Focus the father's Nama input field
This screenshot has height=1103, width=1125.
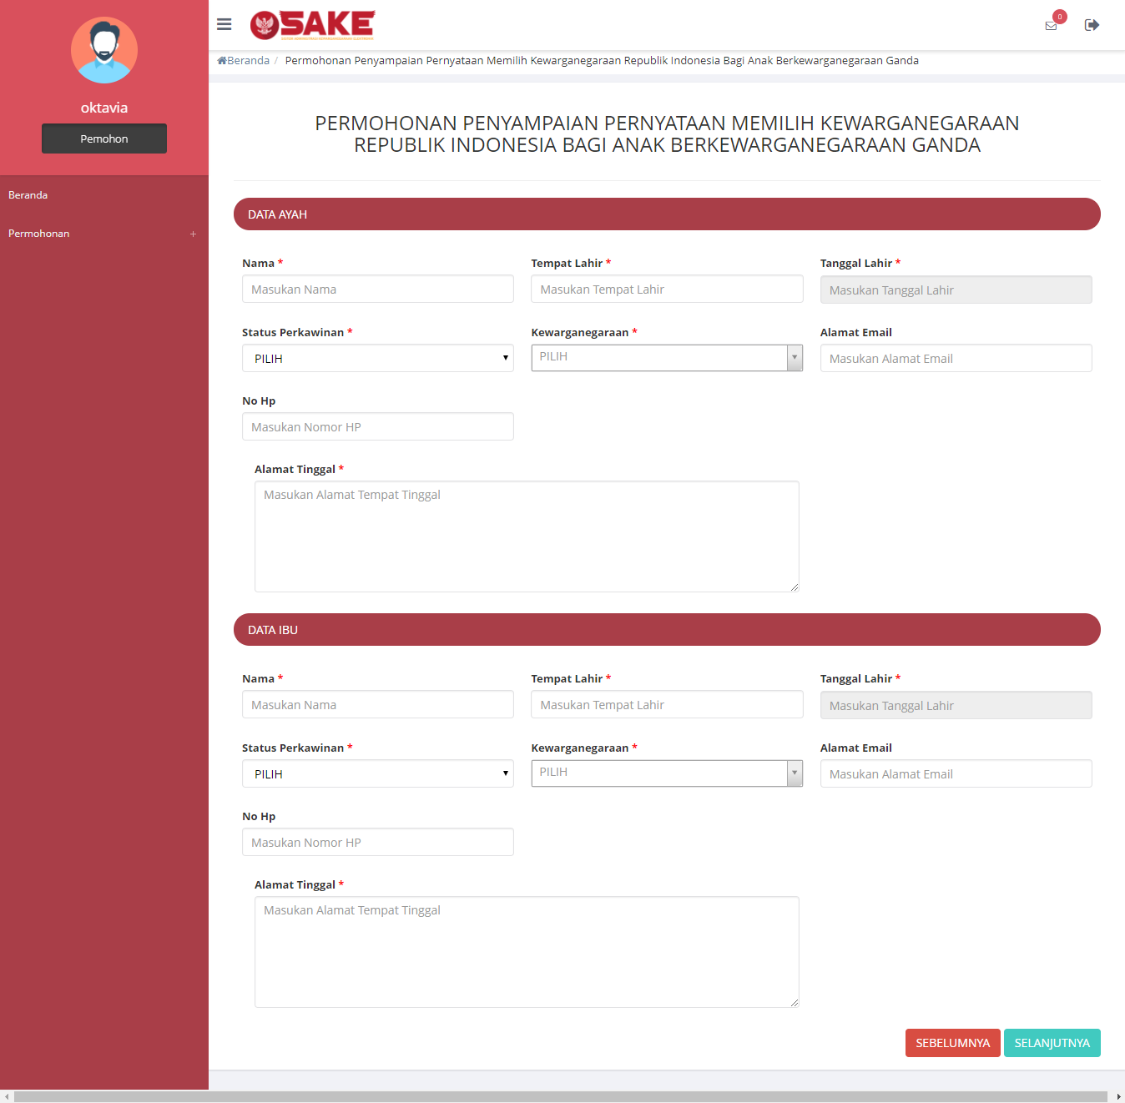pos(377,290)
